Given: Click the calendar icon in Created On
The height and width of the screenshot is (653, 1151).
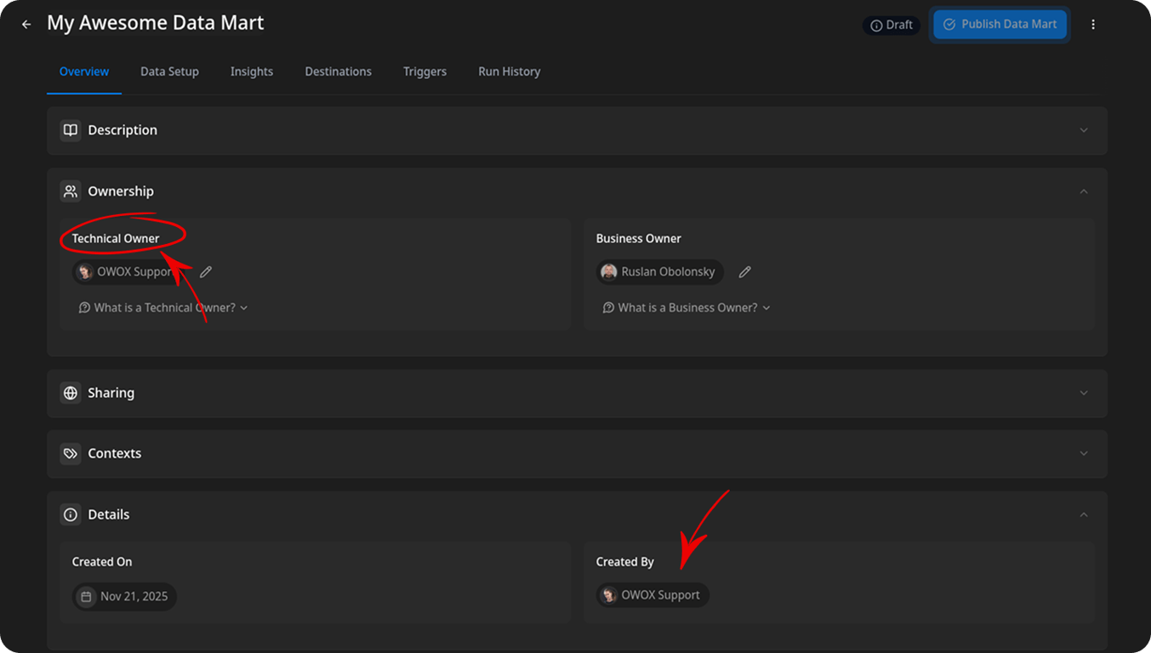Looking at the screenshot, I should click(86, 597).
